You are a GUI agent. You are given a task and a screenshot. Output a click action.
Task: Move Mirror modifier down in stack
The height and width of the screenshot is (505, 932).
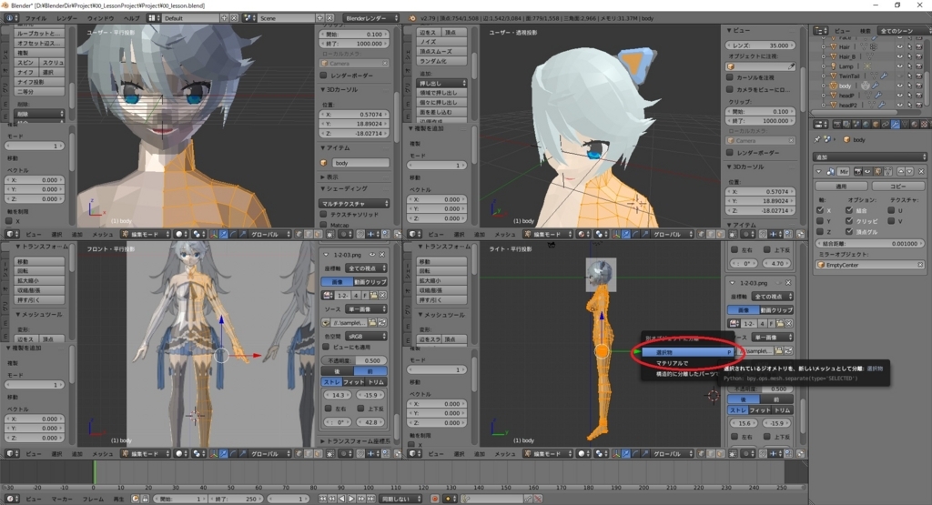tap(909, 171)
